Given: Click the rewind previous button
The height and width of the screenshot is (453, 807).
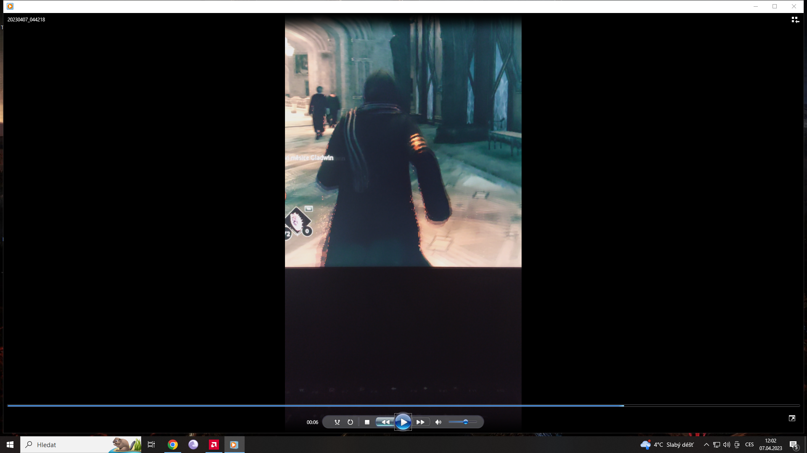Looking at the screenshot, I should click(385, 422).
